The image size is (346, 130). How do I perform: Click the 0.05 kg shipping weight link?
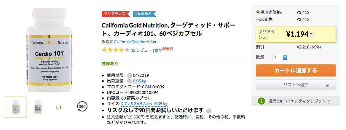[139, 81]
